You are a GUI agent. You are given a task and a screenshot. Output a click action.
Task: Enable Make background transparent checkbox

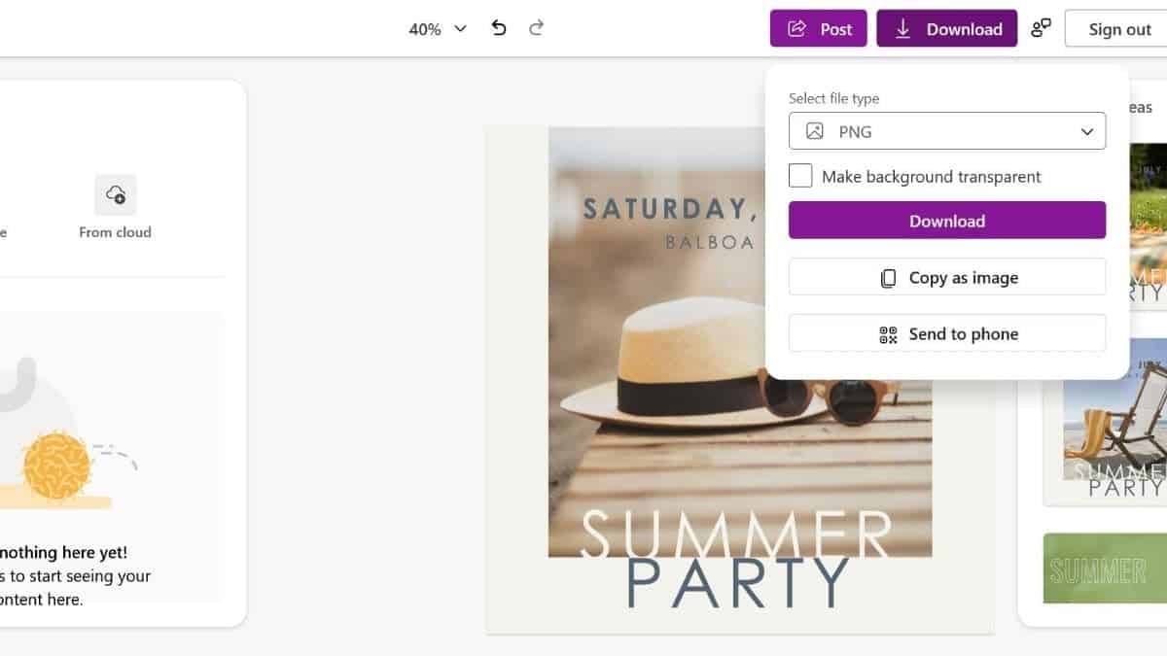click(x=800, y=176)
